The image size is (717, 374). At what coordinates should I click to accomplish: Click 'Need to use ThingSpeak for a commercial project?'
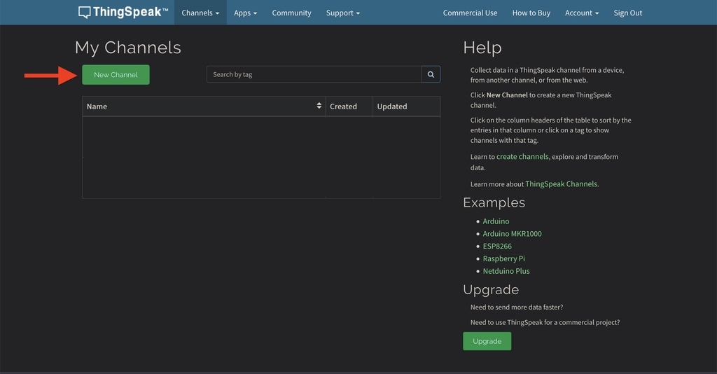(x=545, y=322)
